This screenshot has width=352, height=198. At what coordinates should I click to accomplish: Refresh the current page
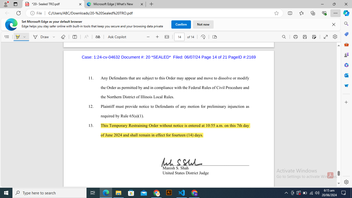coord(19,13)
